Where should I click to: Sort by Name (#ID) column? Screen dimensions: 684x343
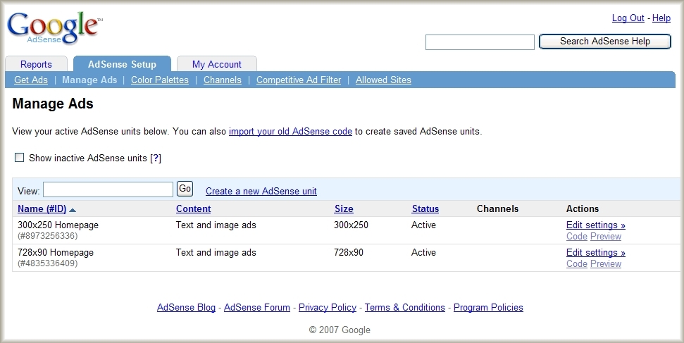click(42, 208)
